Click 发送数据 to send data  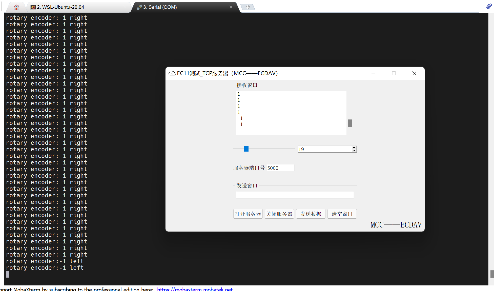pyautogui.click(x=311, y=214)
